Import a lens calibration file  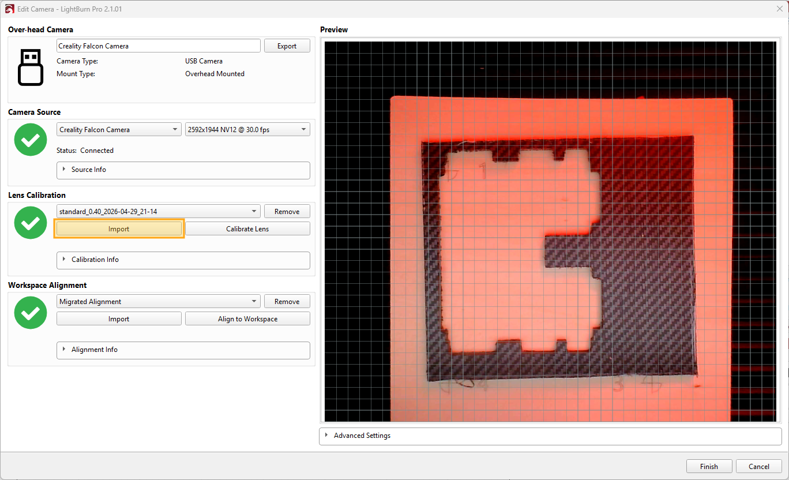119,229
